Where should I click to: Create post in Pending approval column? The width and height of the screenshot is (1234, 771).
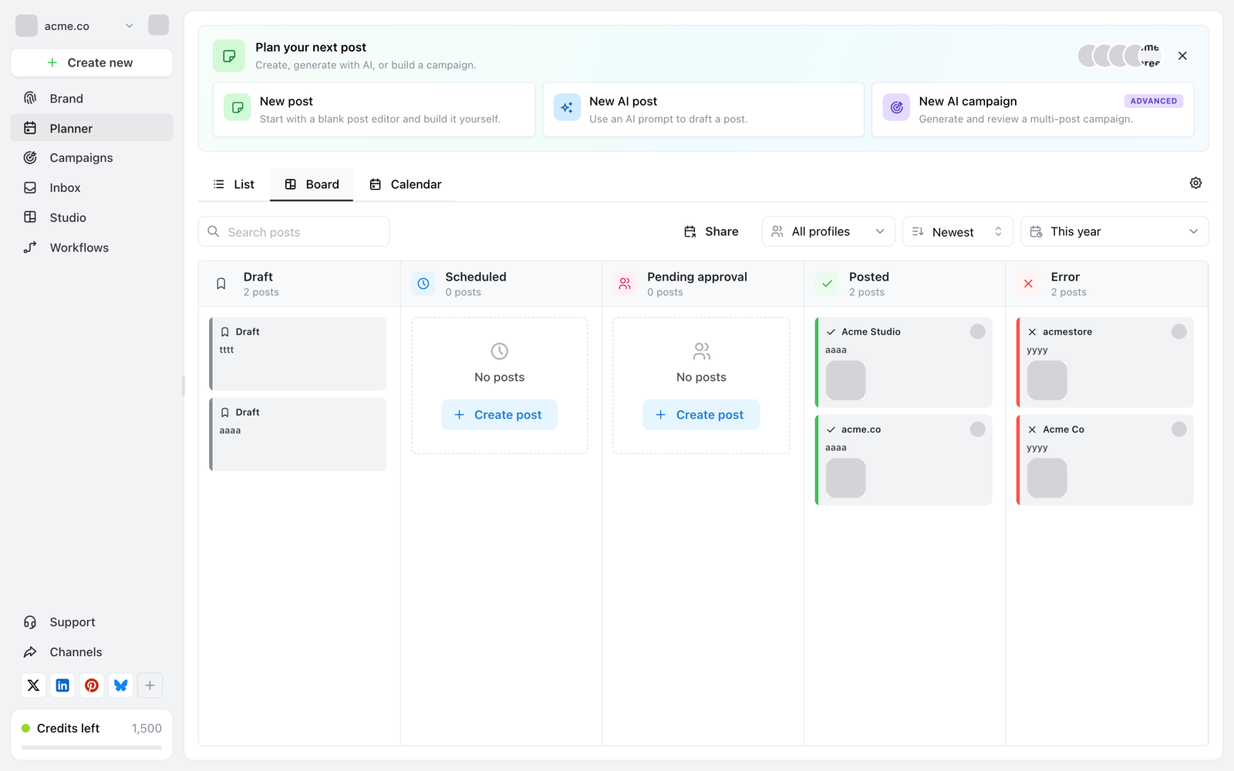click(x=701, y=415)
